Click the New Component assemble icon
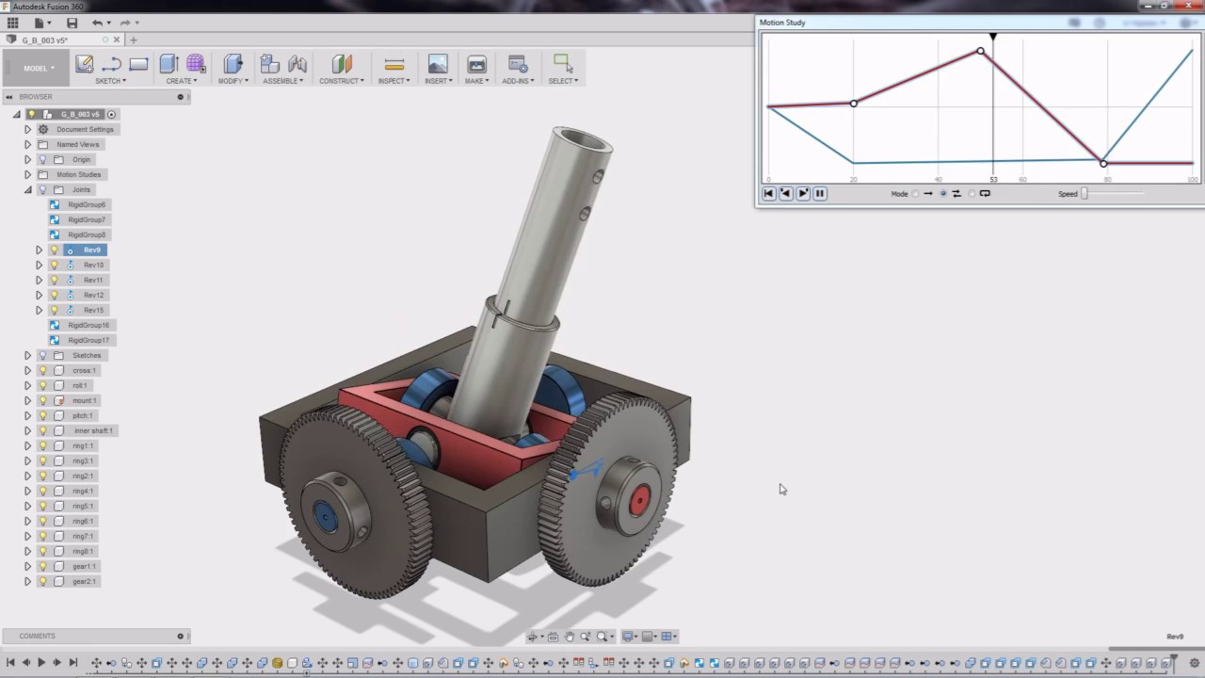This screenshot has height=678, width=1205. pyautogui.click(x=269, y=64)
